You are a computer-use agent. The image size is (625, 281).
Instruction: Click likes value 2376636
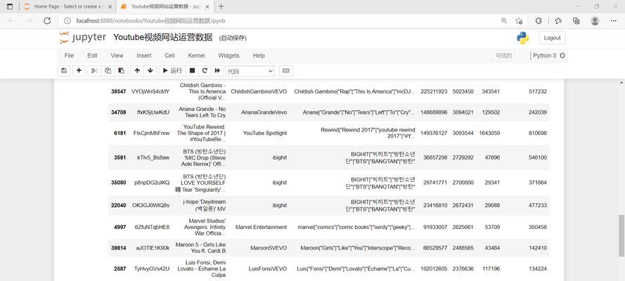click(x=463, y=268)
